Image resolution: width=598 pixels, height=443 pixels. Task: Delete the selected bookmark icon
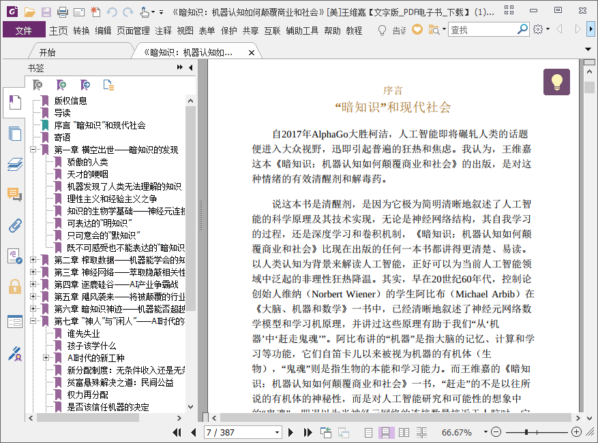[x=38, y=85]
